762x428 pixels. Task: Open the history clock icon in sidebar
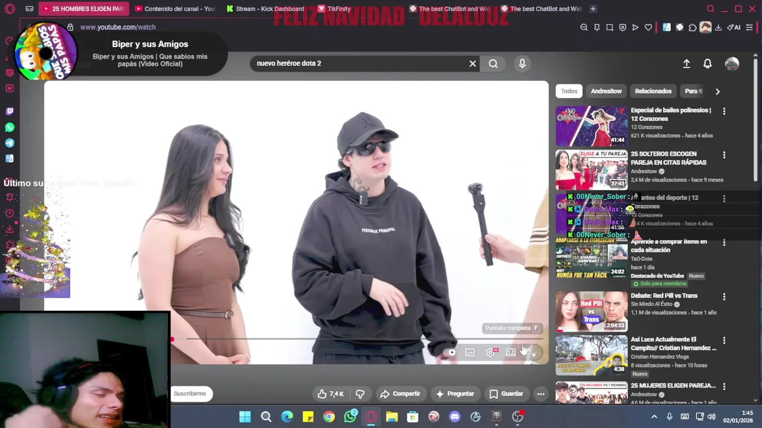click(10, 213)
